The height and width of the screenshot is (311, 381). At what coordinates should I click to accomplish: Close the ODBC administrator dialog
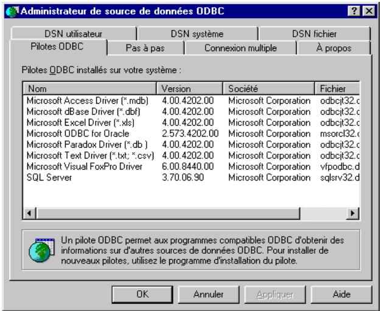pyautogui.click(x=369, y=11)
